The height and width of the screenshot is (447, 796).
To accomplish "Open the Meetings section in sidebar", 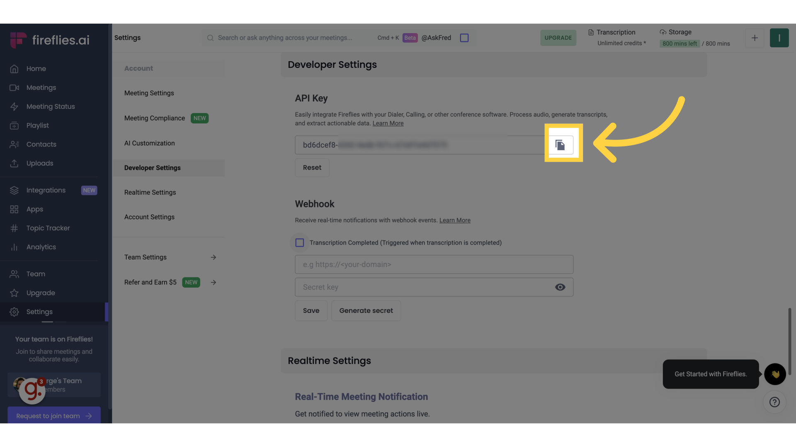I will click(41, 87).
